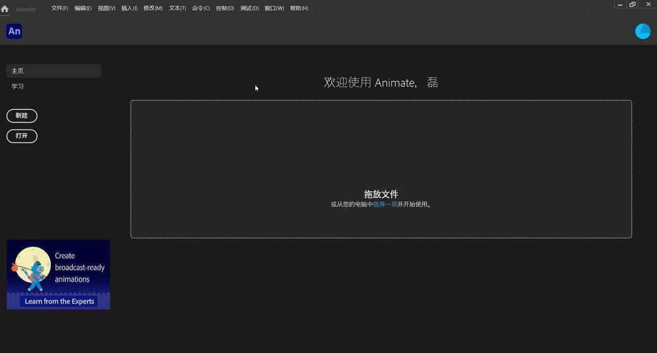The image size is (657, 353).
Task: Open the 视图(V) menu
Action: [x=106, y=8]
